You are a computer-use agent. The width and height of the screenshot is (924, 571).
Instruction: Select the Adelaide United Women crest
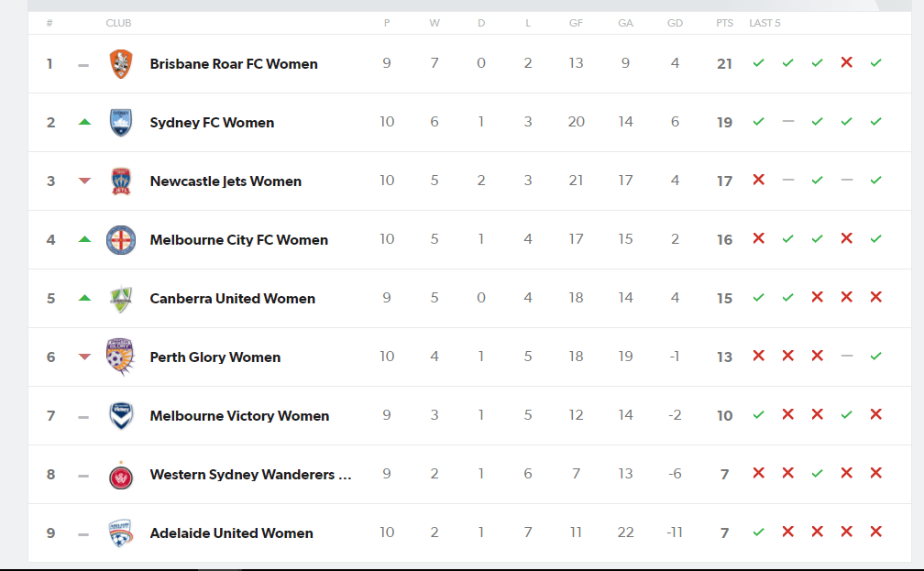[x=121, y=533]
